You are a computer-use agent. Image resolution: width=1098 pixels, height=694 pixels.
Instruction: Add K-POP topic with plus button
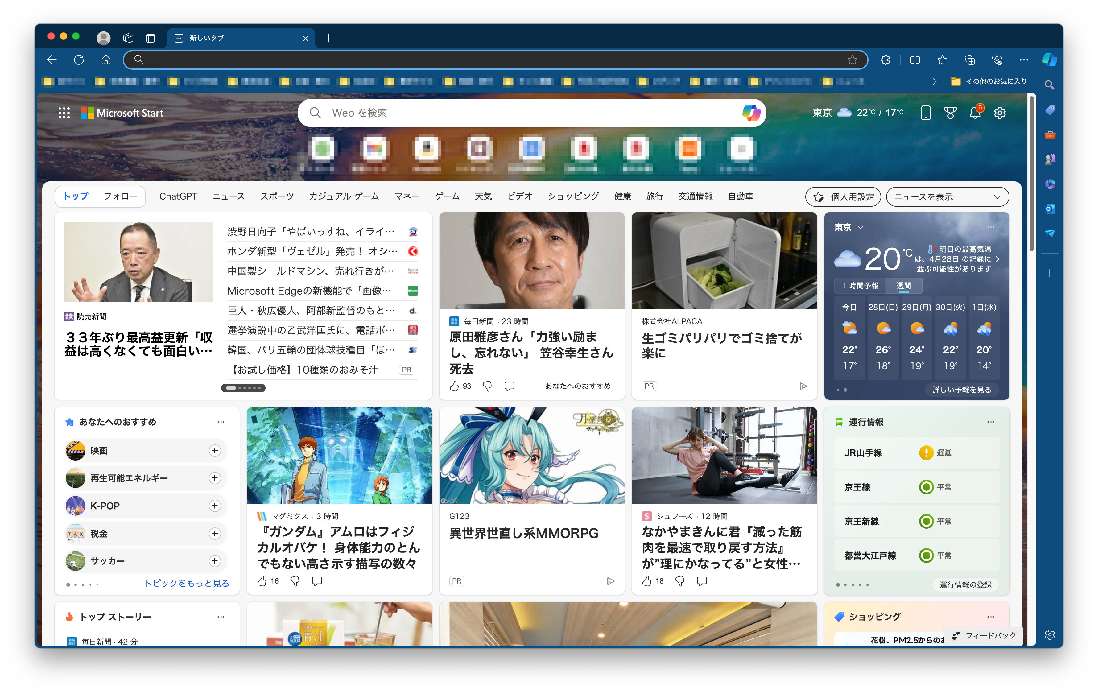[215, 506]
